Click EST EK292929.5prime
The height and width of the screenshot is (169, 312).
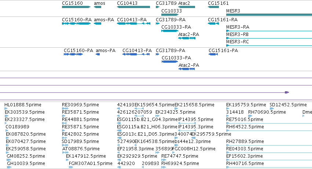point(137,156)
